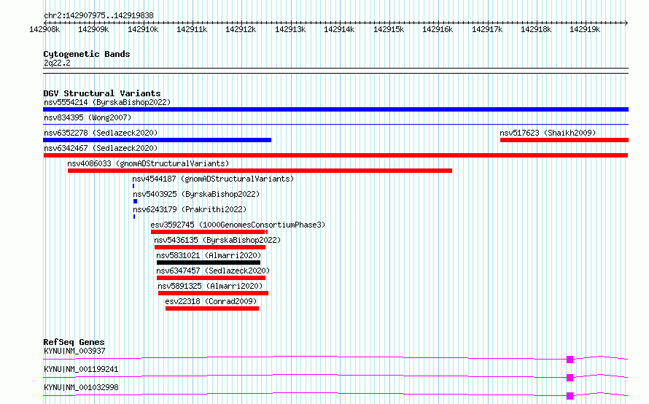Viewport: 649px width, 404px height.
Task: Click the 142915k ruler label
Action: 389,29
